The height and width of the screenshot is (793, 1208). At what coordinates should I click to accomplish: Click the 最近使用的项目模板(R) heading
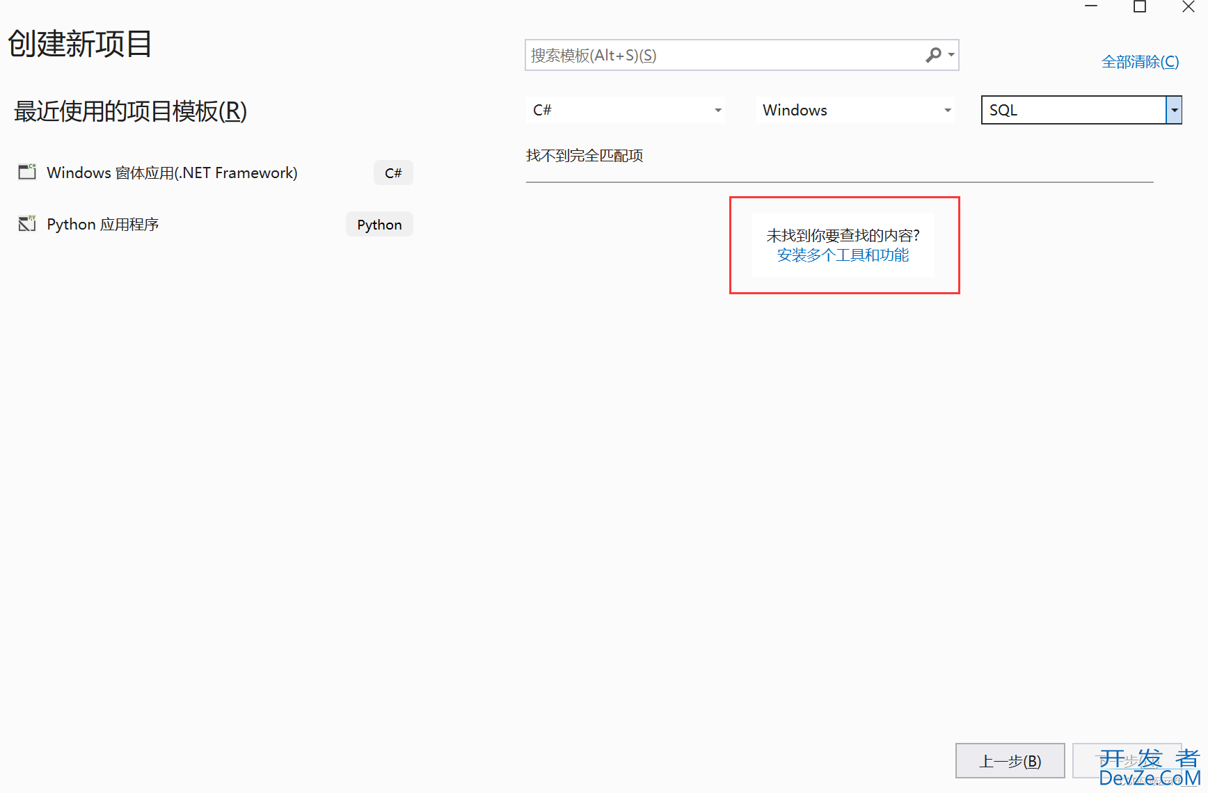pyautogui.click(x=130, y=111)
